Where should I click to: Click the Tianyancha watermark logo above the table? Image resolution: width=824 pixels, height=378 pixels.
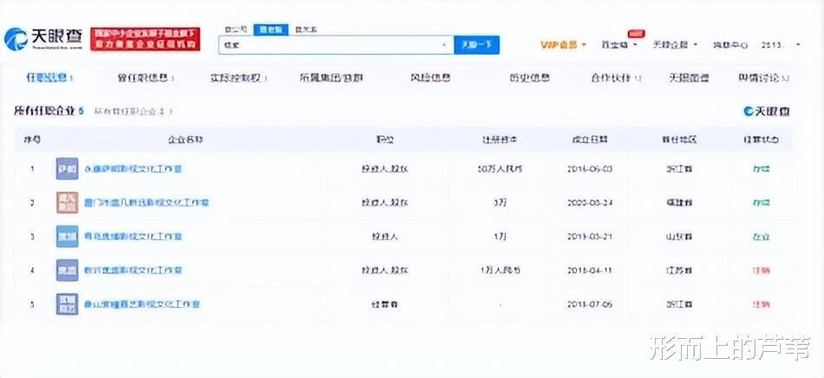pos(766,111)
